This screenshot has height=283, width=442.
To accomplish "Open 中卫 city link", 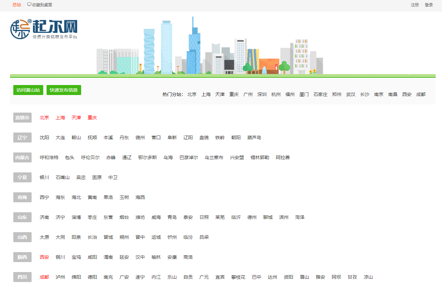I will pos(113,177).
